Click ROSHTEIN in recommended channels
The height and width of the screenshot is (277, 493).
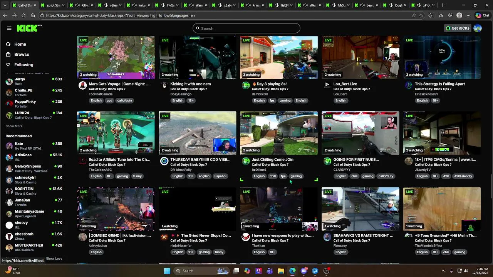34,191
